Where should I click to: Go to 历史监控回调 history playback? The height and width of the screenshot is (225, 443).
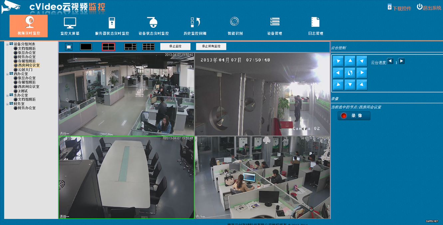pyautogui.click(x=195, y=26)
